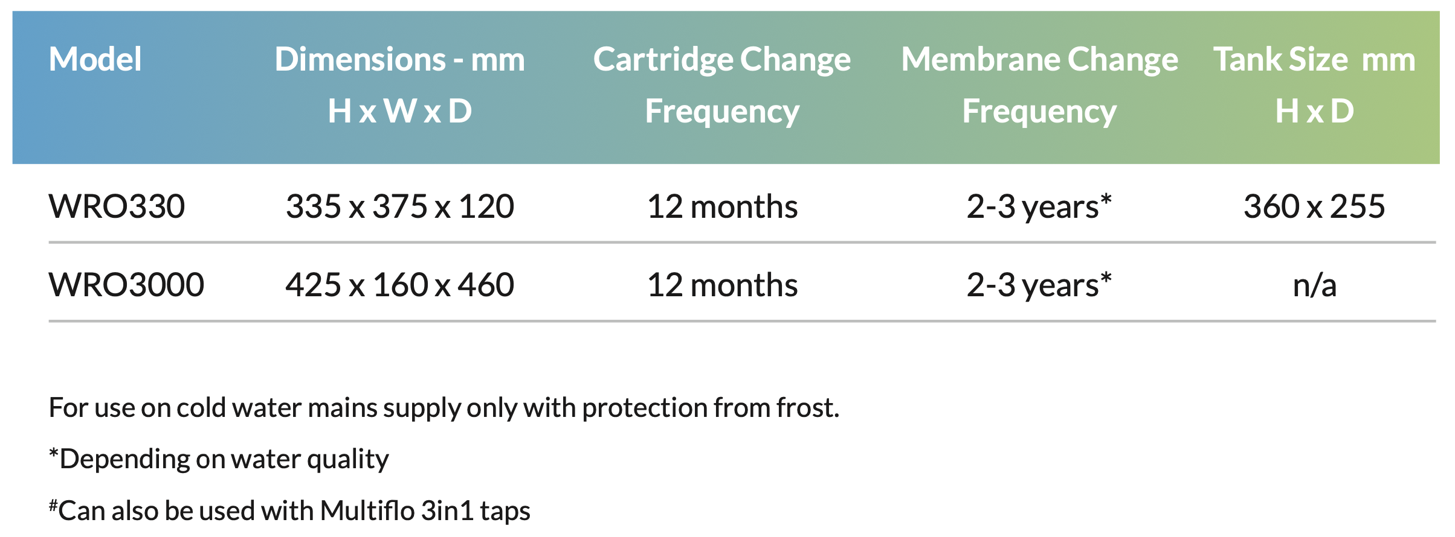Click the cold water mains supply note
This screenshot has width=1455, height=537.
(444, 408)
